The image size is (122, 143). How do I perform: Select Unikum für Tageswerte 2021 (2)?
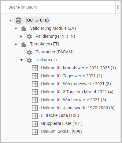(x=72, y=76)
